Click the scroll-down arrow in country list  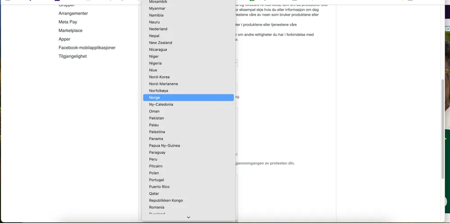click(188, 218)
